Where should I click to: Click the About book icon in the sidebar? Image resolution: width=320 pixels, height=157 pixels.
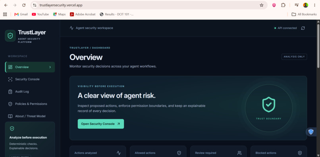[x=10, y=116]
